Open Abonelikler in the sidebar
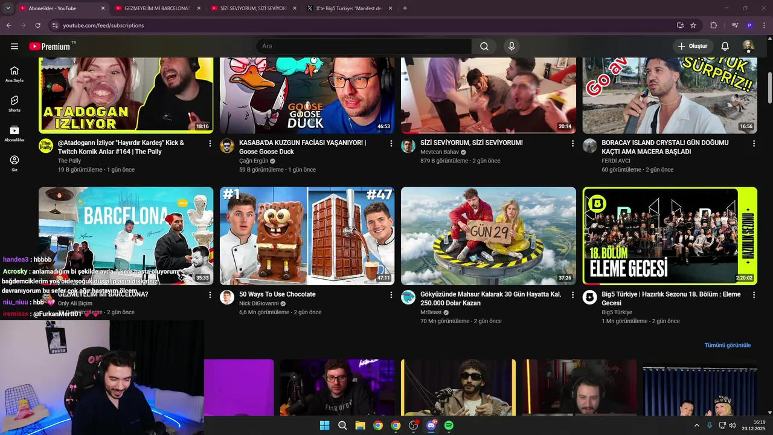773x435 pixels. click(14, 134)
